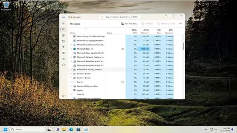Click the Efficiency mode button
The width and height of the screenshot is (237, 133).
coord(166,24)
